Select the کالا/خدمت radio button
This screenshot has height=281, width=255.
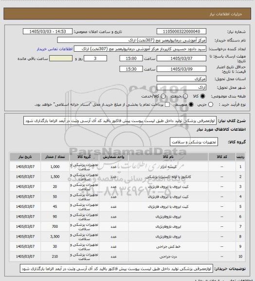pyautogui.click(x=163, y=96)
